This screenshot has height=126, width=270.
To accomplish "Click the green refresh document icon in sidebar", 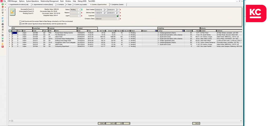I will coord(3,21).
